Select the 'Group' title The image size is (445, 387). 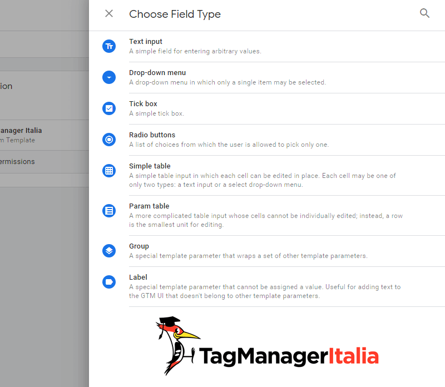pyautogui.click(x=139, y=246)
